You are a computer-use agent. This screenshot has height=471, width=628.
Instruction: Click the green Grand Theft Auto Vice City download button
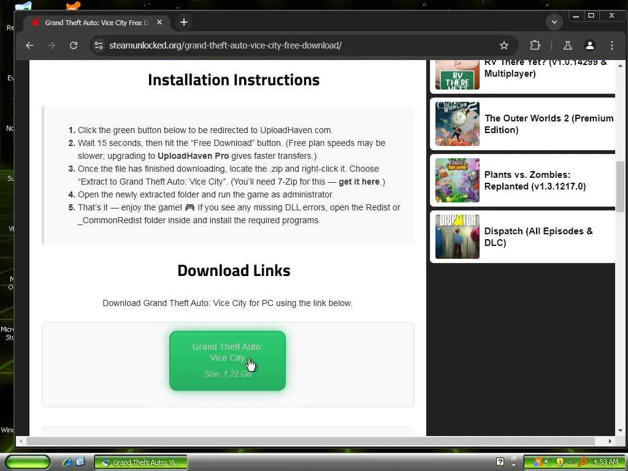[227, 361]
